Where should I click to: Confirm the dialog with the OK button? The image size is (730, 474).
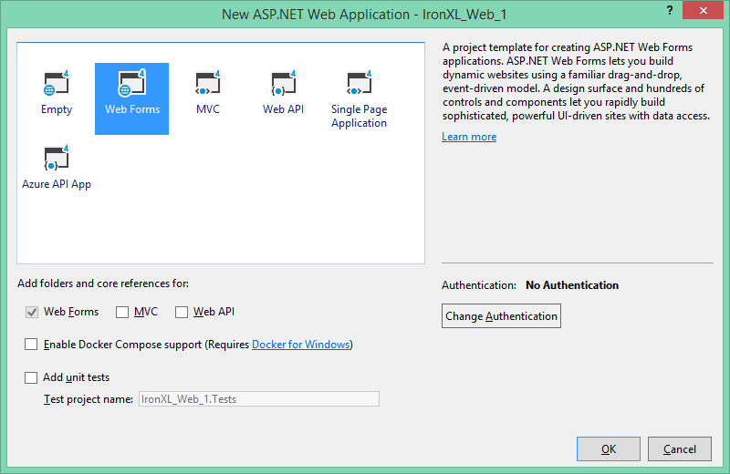tap(608, 449)
